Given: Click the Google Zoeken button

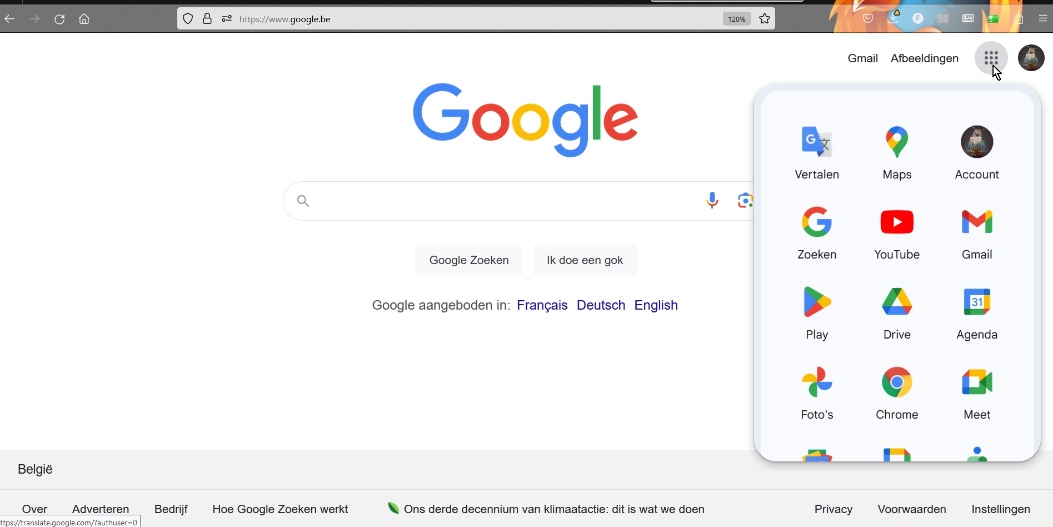Looking at the screenshot, I should pyautogui.click(x=468, y=260).
